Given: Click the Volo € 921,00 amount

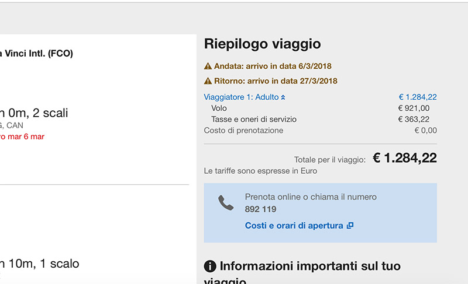Looking at the screenshot, I should tap(414, 108).
